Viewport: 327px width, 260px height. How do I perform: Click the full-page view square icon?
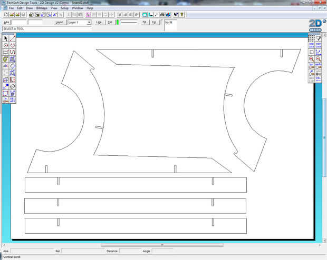[x=311, y=52]
